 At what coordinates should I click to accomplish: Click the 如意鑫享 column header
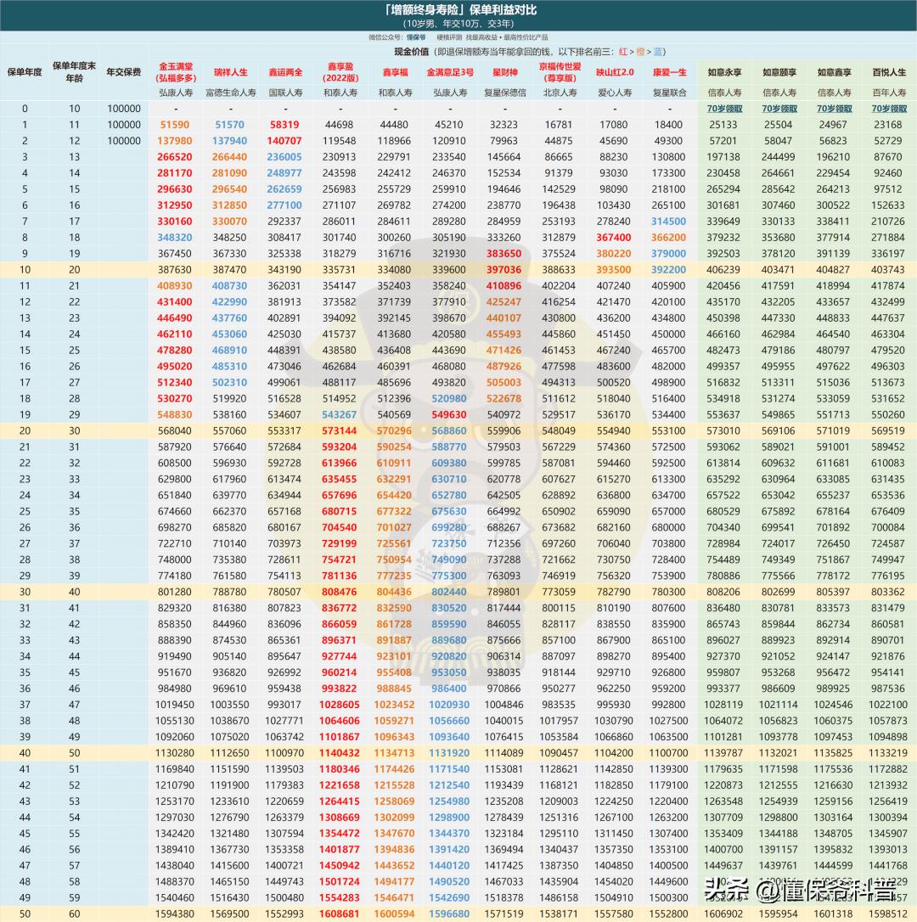tap(834, 72)
